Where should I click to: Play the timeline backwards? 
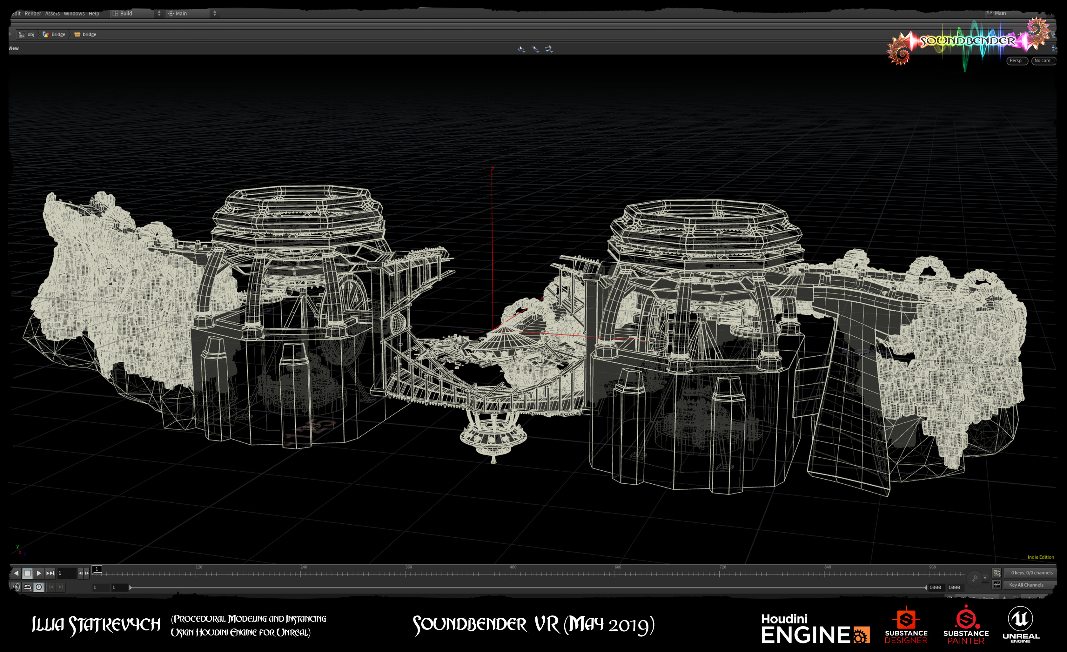coord(17,573)
